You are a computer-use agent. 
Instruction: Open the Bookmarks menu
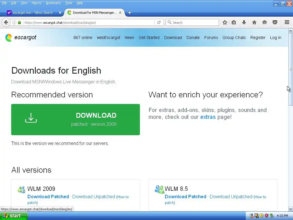[x=54, y=3]
